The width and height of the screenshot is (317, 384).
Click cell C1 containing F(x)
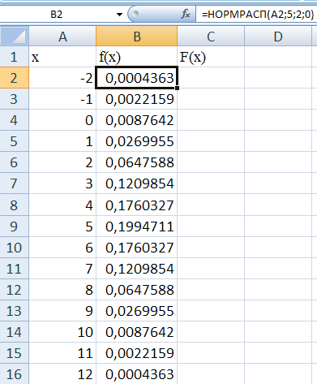(x=211, y=57)
